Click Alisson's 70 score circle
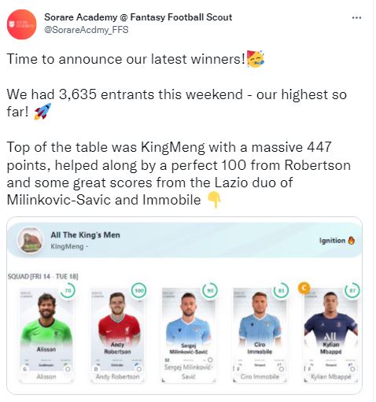Image resolution: width=376 pixels, height=402 pixels. click(68, 290)
